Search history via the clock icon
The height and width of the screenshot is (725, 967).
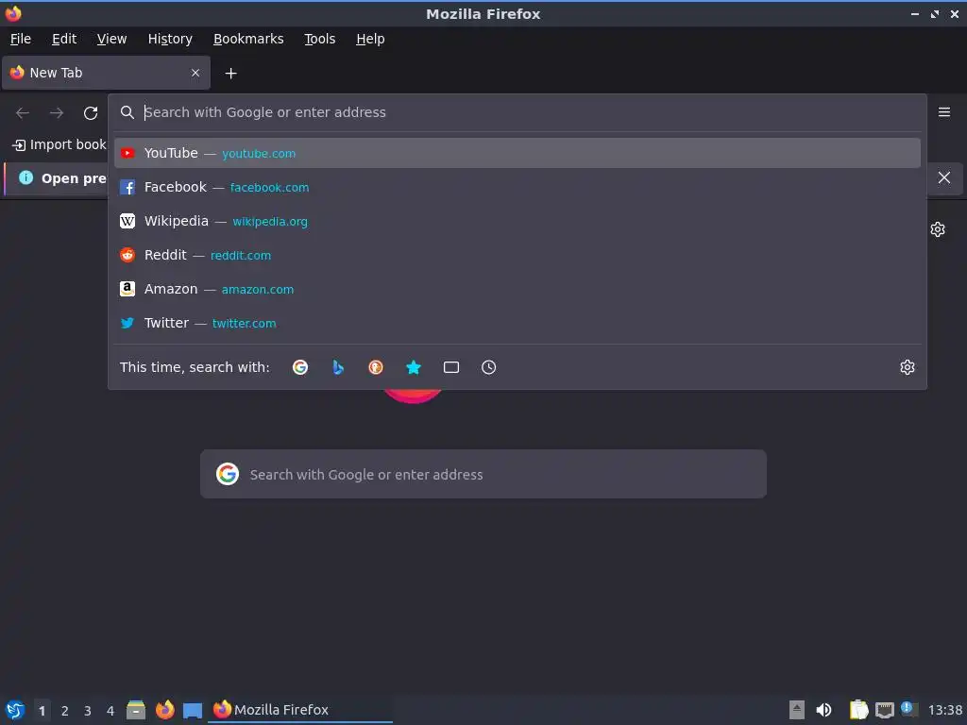click(488, 367)
